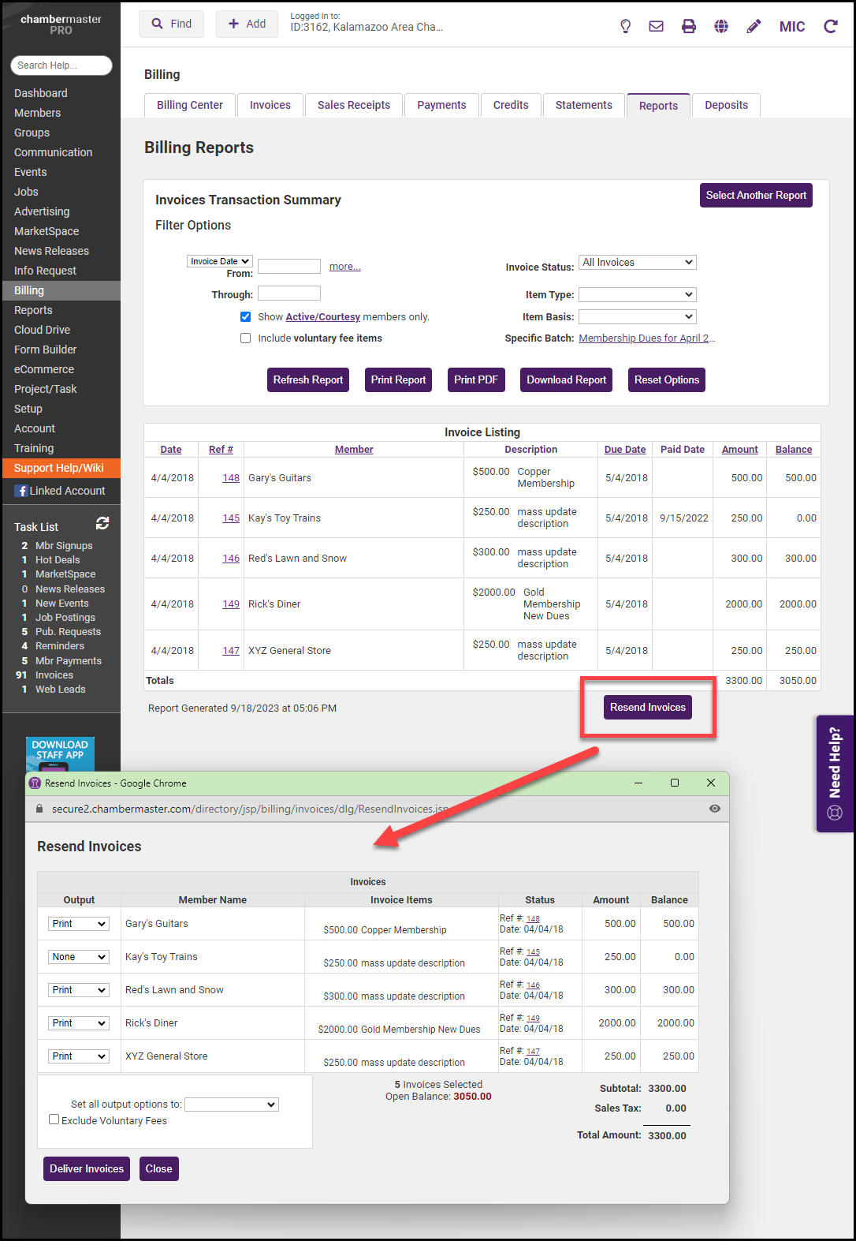Open output dropdown for Kay's Toy Trains
The height and width of the screenshot is (1241, 856).
(78, 957)
